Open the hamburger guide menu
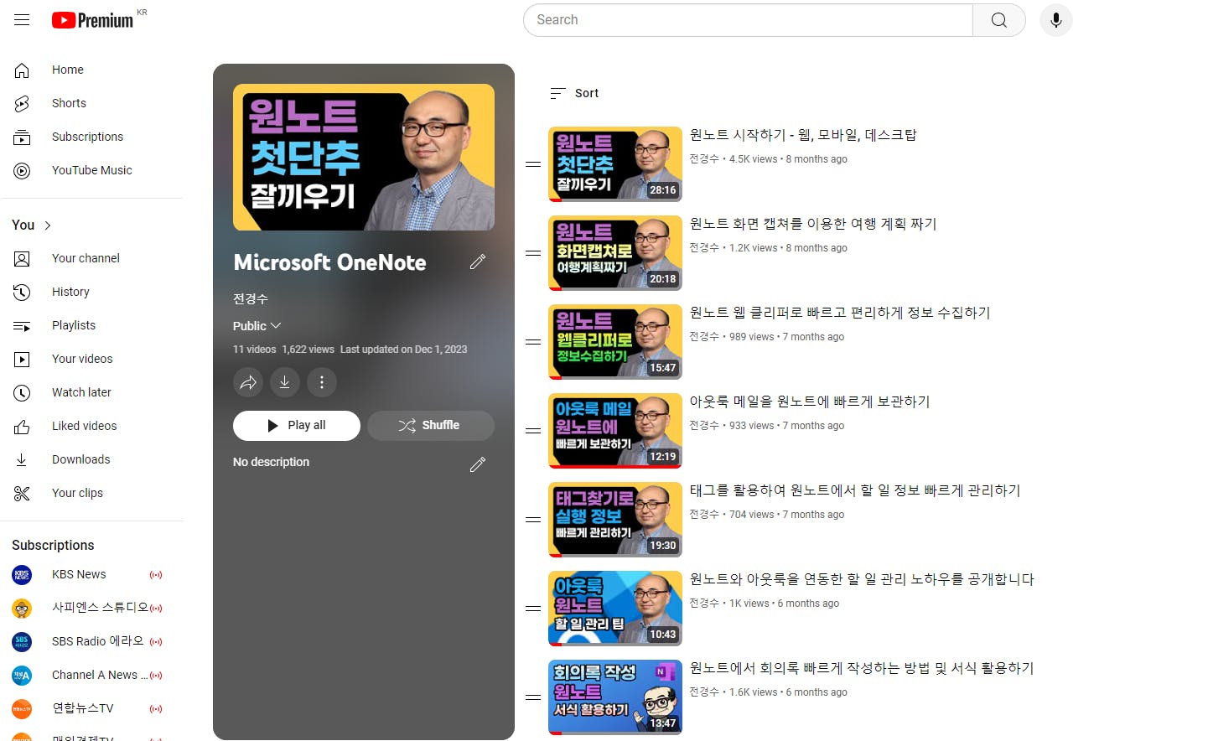1208x741 pixels. click(x=22, y=20)
